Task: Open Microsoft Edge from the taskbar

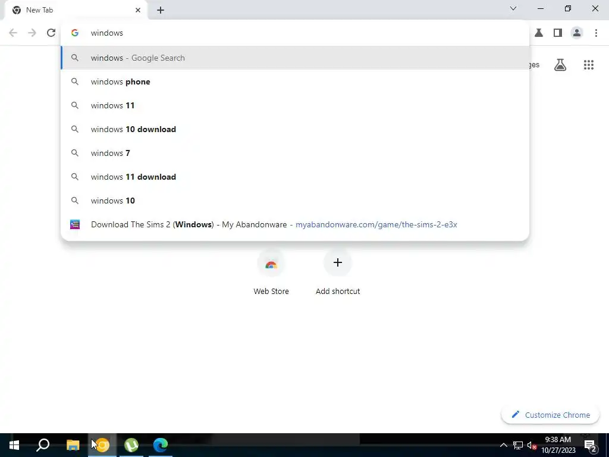Action: click(x=161, y=445)
